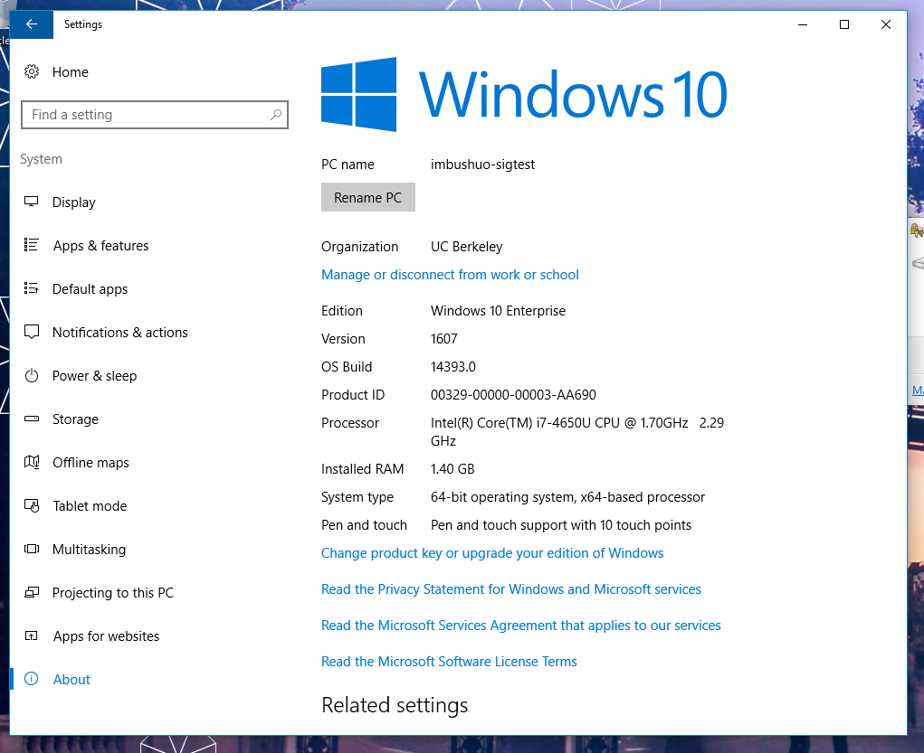Viewport: 924px width, 753px height.
Task: Open the Manage or disconnect from work link
Action: click(450, 274)
